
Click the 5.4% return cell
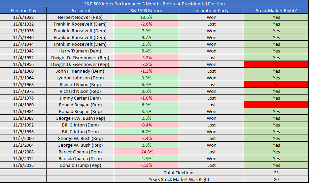click(146, 51)
